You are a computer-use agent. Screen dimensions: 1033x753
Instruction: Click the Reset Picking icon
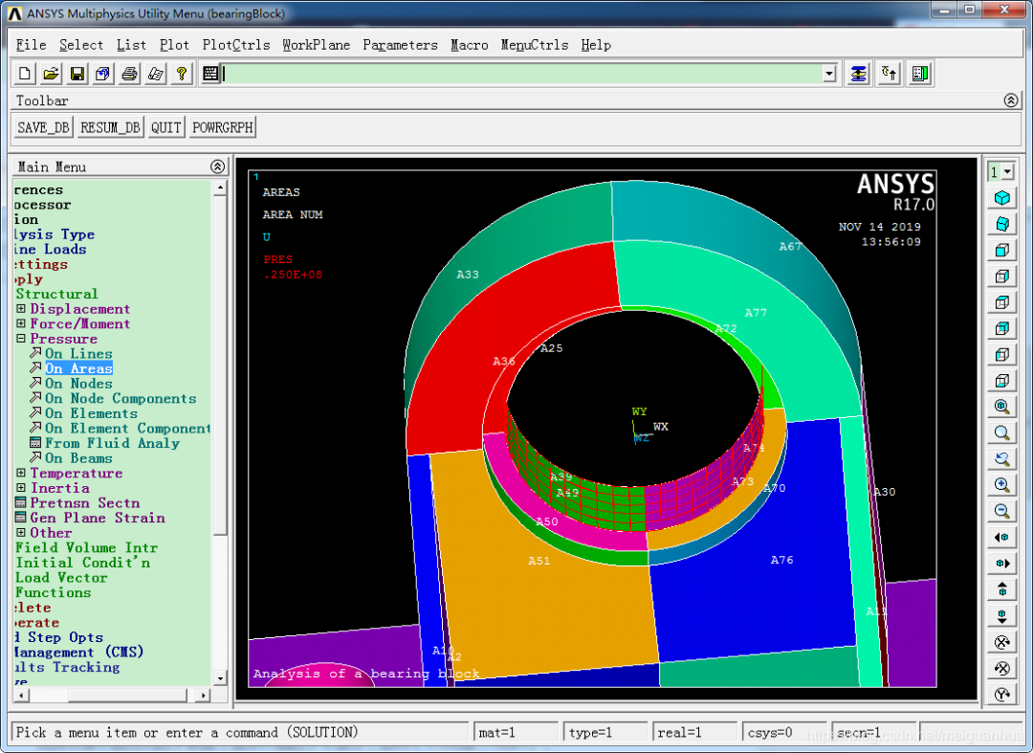[x=890, y=74]
